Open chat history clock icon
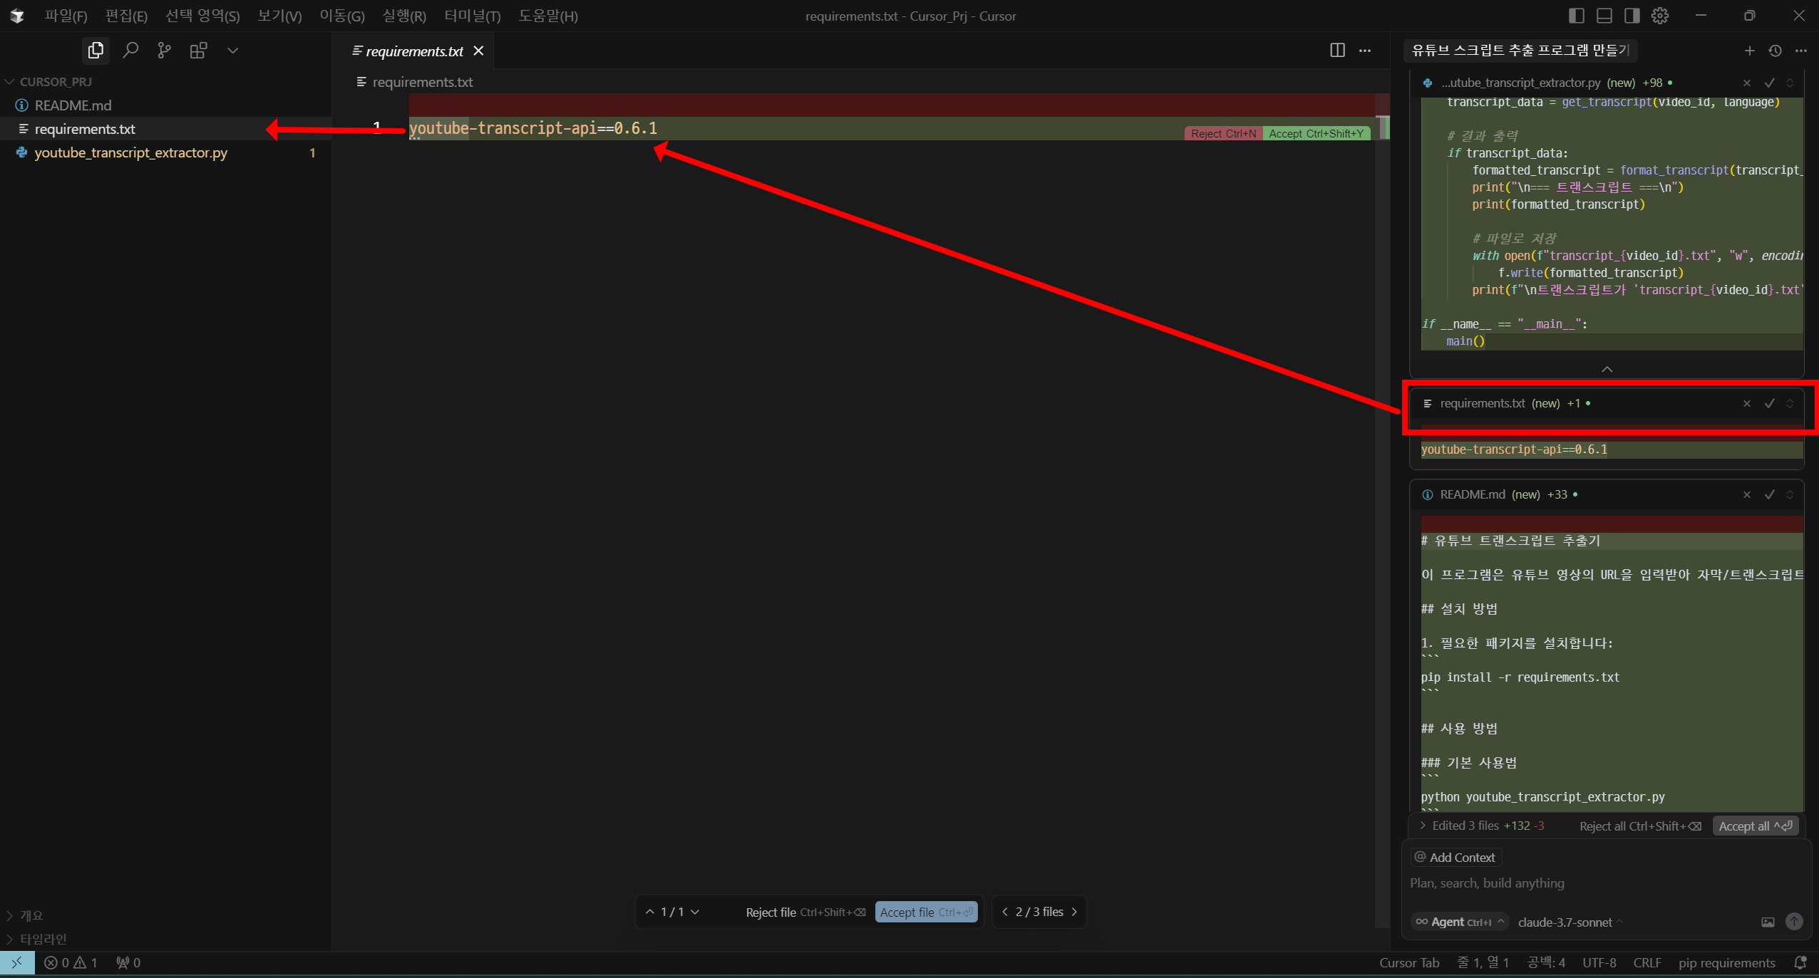This screenshot has width=1819, height=978. pos(1775,51)
